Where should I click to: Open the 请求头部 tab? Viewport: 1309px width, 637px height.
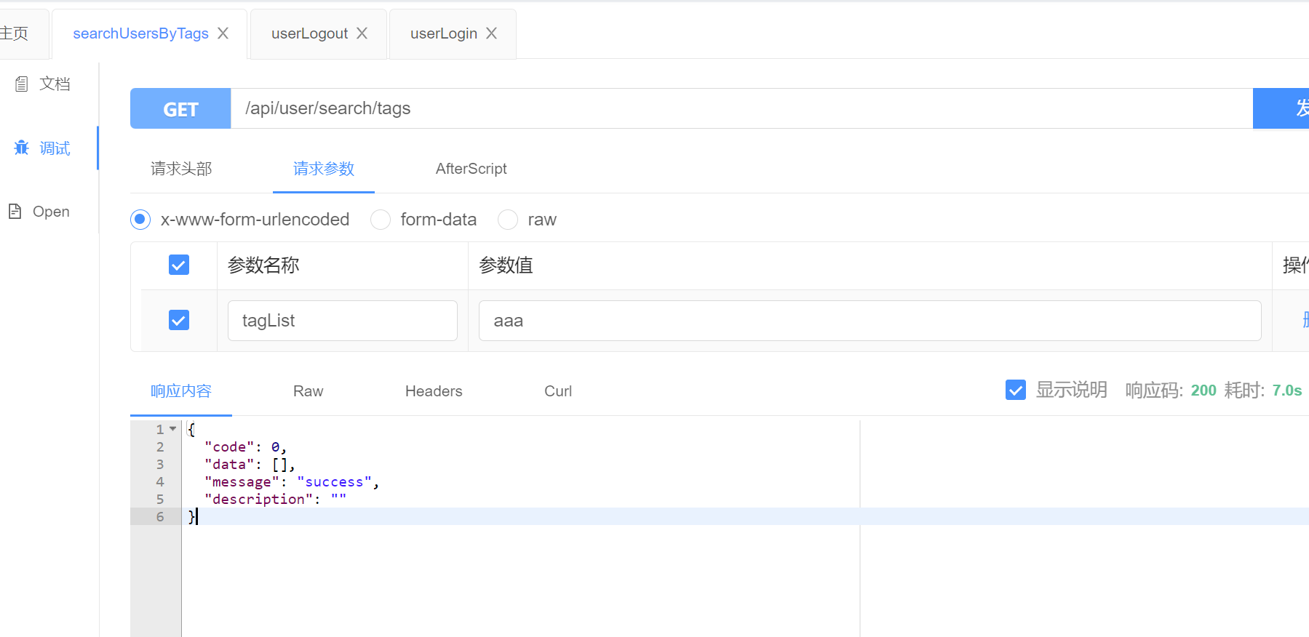(181, 169)
